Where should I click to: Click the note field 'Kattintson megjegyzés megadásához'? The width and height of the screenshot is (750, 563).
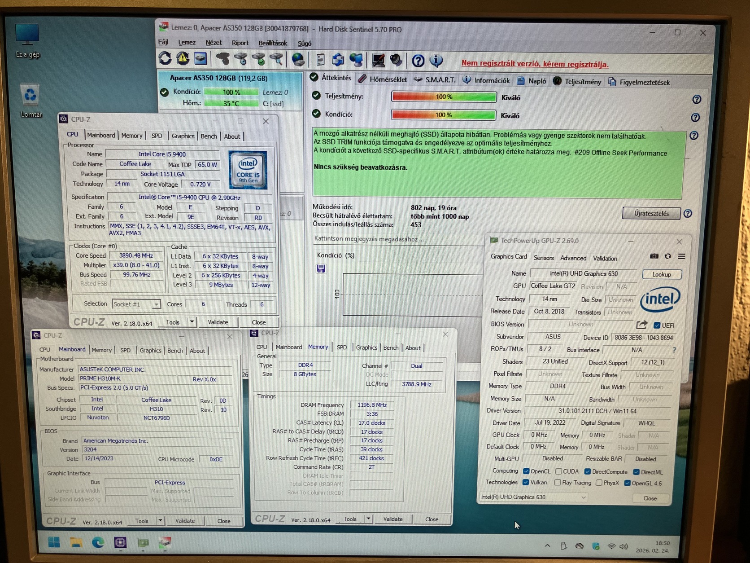click(x=369, y=239)
